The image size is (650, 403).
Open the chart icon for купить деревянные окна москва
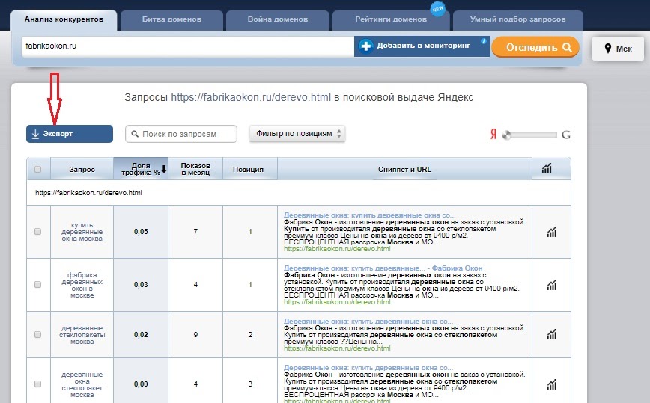(x=551, y=232)
